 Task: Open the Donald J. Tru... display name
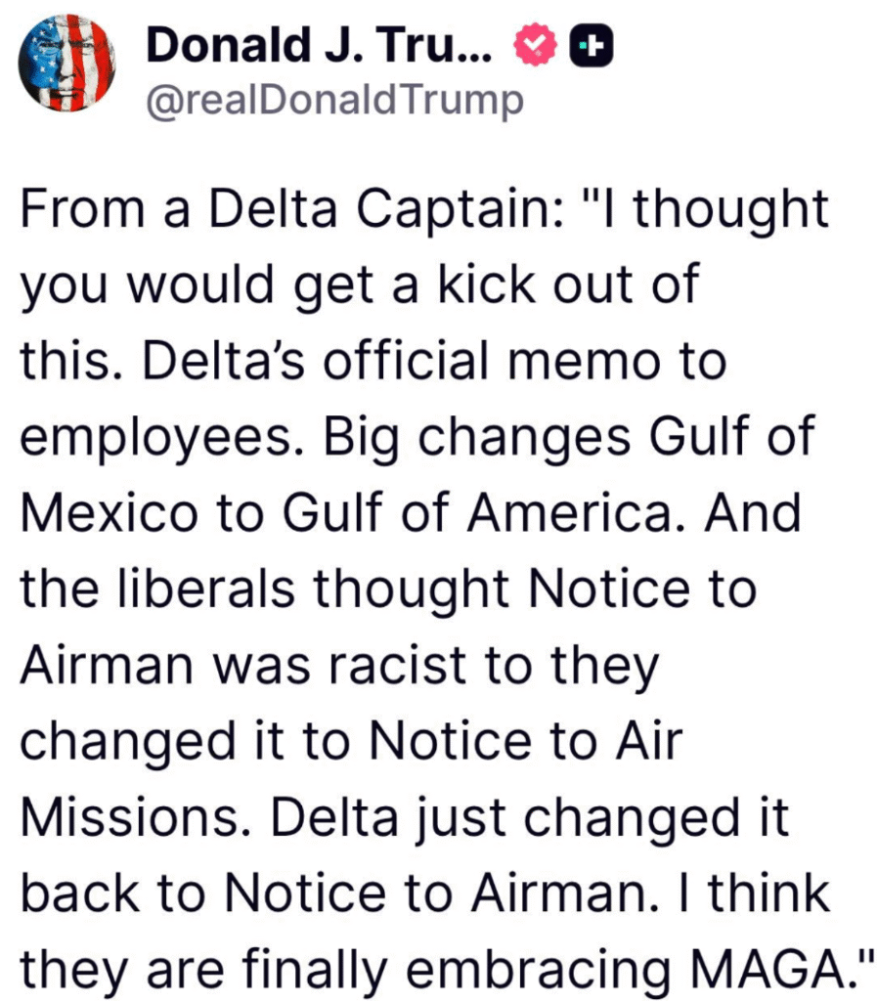point(319,45)
